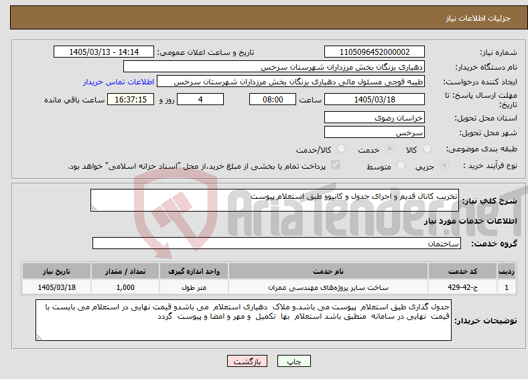Click the تعداد / مقدار column header
The image size is (528, 379).
[x=125, y=271]
